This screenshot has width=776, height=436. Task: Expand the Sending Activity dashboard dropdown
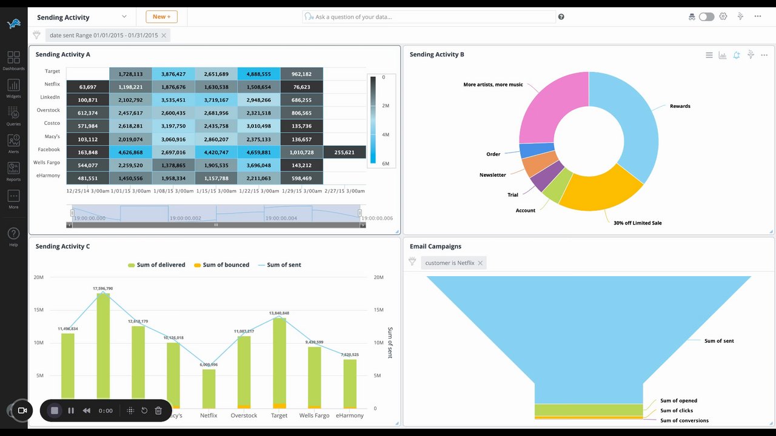tap(124, 17)
